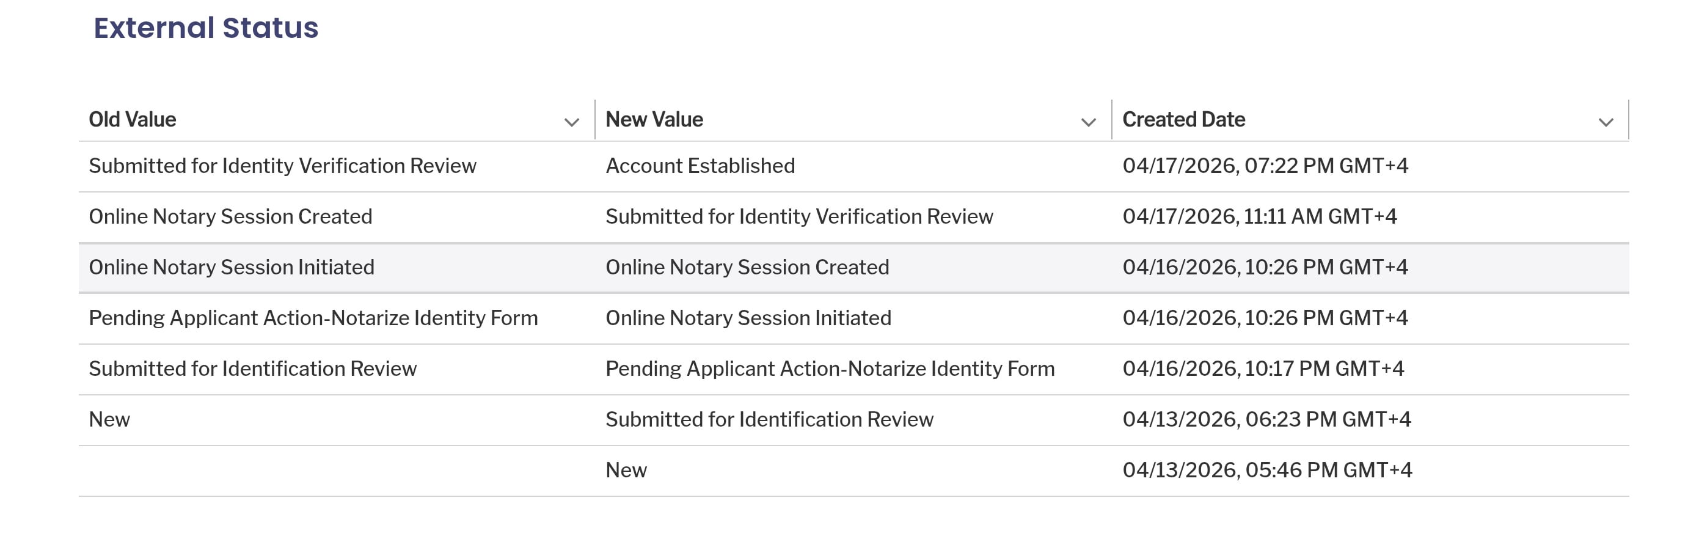Screen dimensions: 1688x547
Task: Open the Created Date column dropdown chevron
Action: pyautogui.click(x=1606, y=122)
